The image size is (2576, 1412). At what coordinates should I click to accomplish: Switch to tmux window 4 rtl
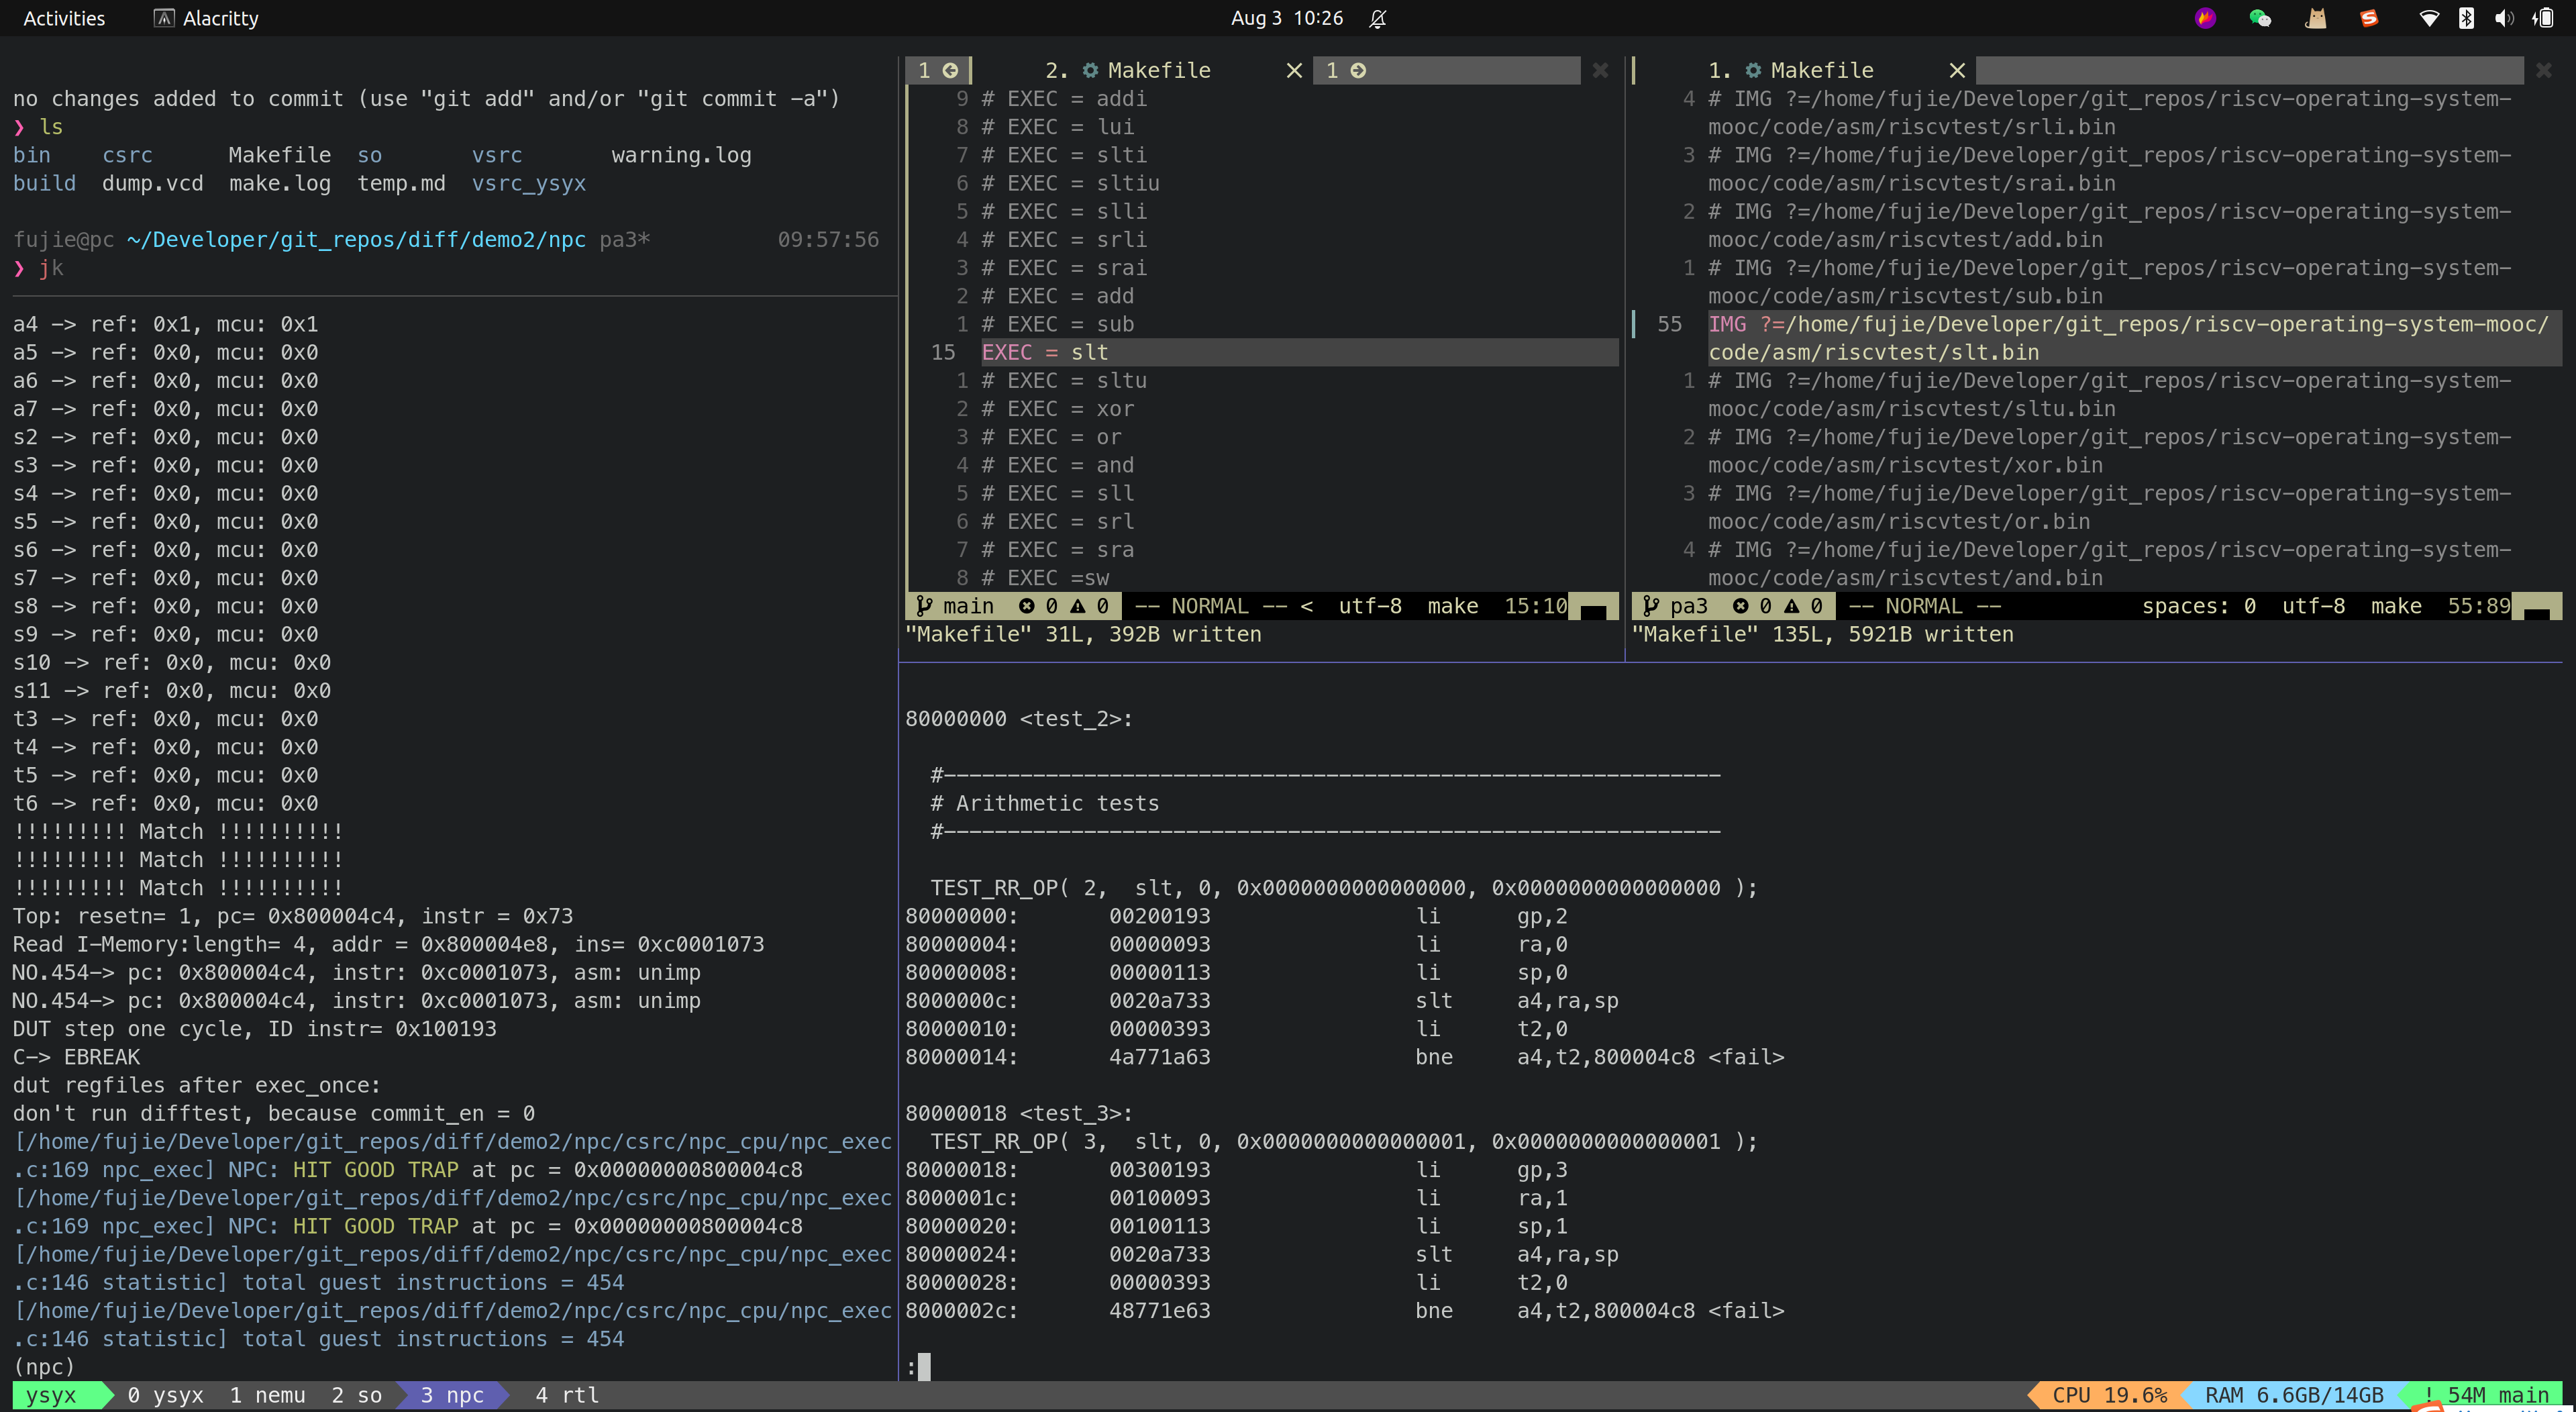[567, 1395]
